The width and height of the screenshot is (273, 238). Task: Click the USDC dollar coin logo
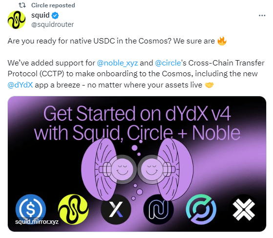tap(31, 209)
